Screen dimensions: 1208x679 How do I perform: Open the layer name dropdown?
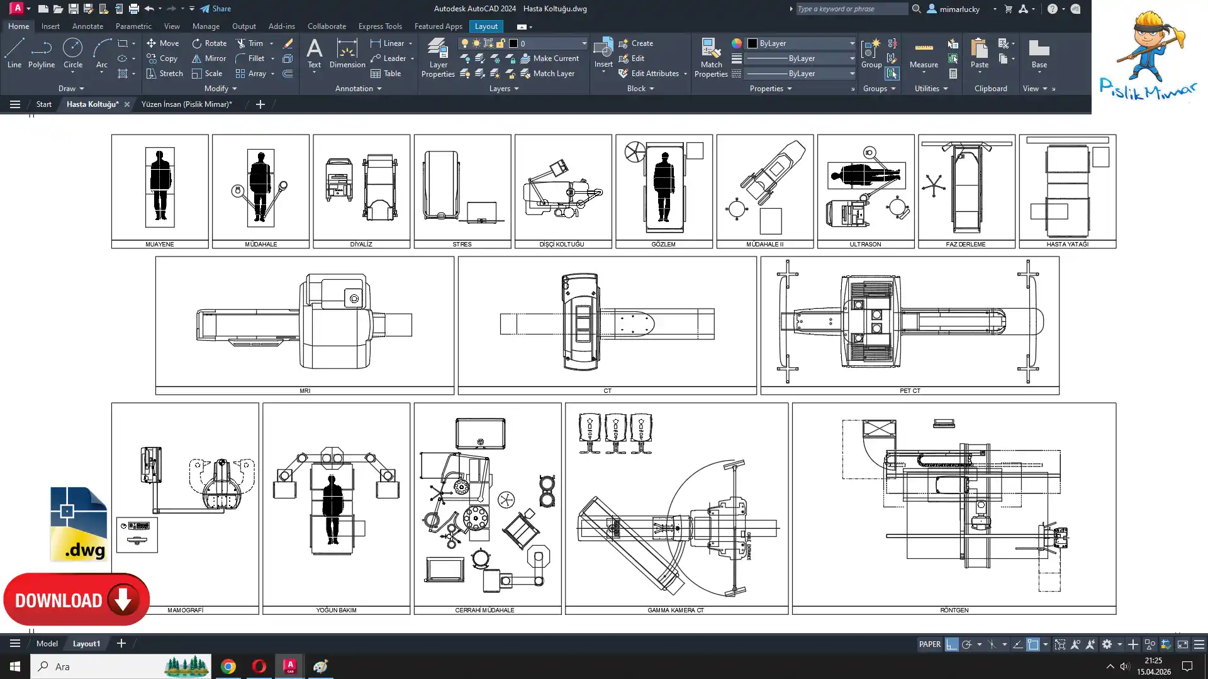[x=583, y=43]
